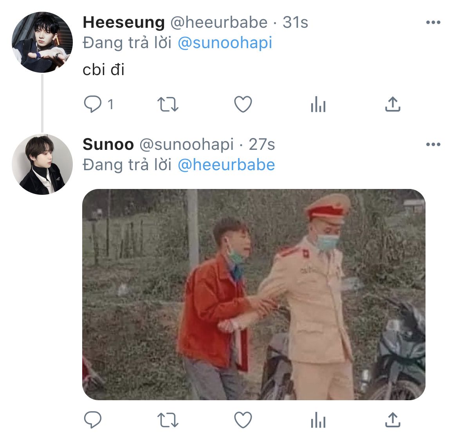The height and width of the screenshot is (437, 458).
Task: Open the @heeurbabe mention link
Action: pos(226,165)
